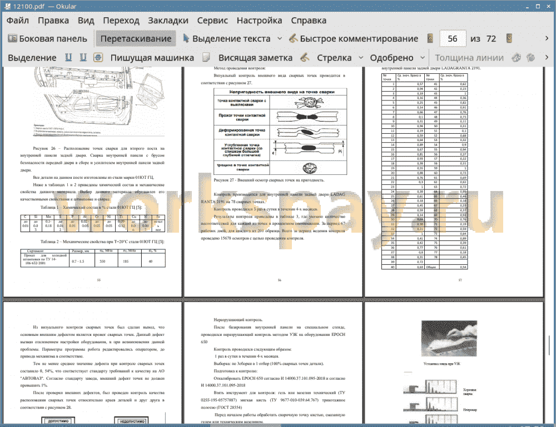556x427 pixels.
Task: Expand the Одобрено stamp dropdown arrow
Action: (x=423, y=57)
